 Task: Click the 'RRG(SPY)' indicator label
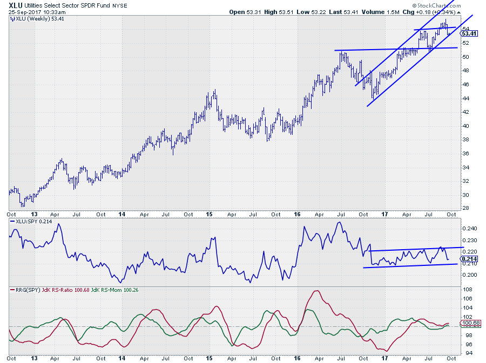click(x=28, y=290)
